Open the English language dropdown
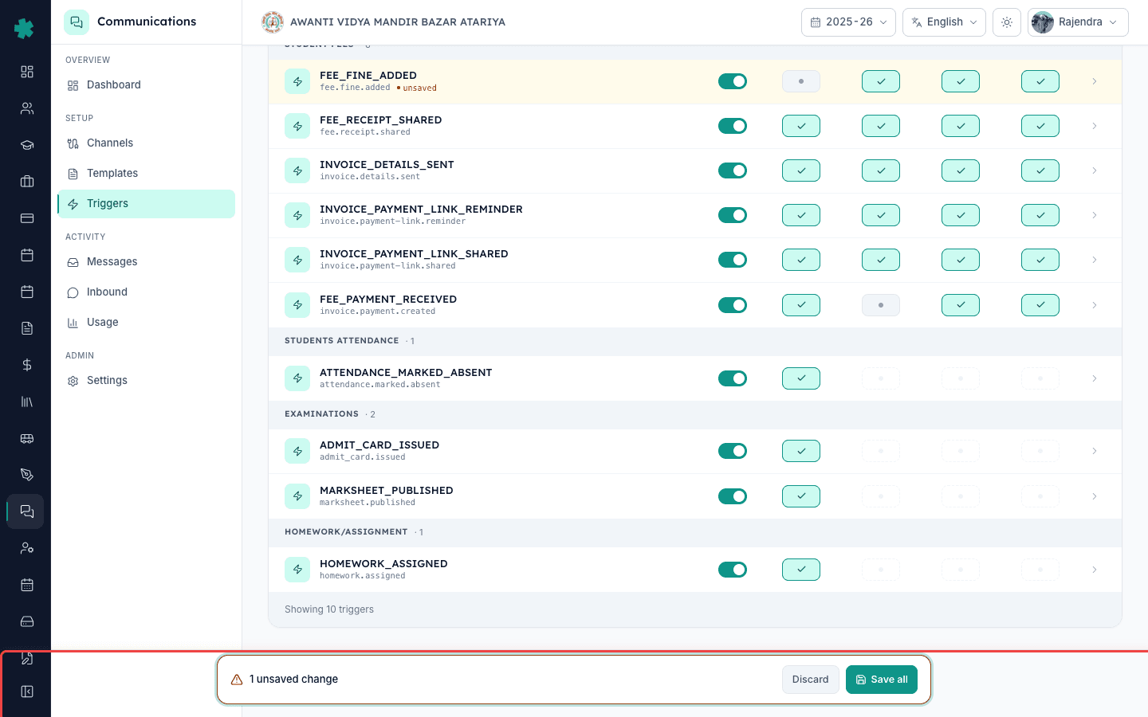This screenshot has height=717, width=1148. (944, 22)
